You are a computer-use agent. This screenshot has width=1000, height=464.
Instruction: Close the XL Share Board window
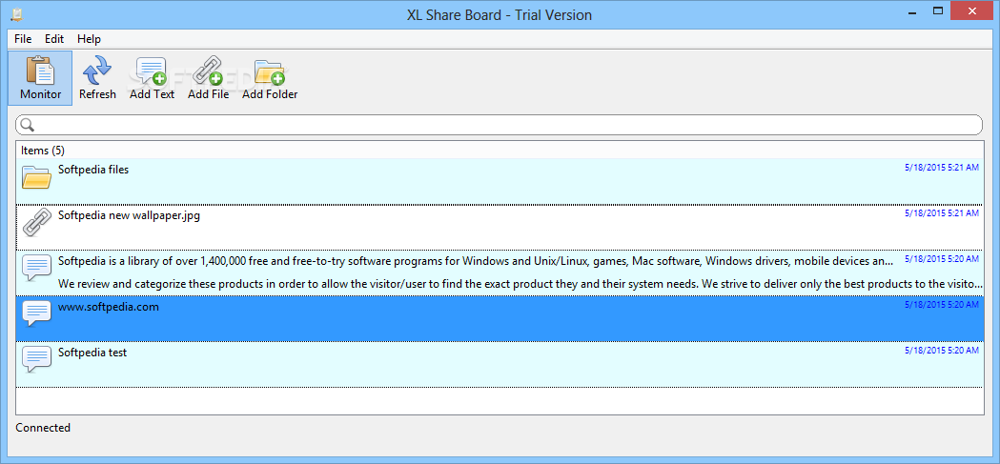(971, 10)
